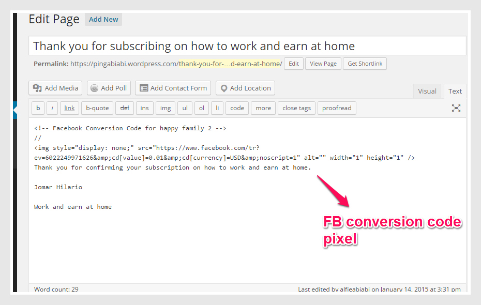
Task: Insert italic tag with i button
Action: [x=52, y=108]
